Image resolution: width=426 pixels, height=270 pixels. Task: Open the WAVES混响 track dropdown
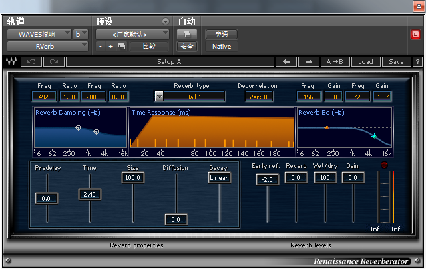pos(39,35)
